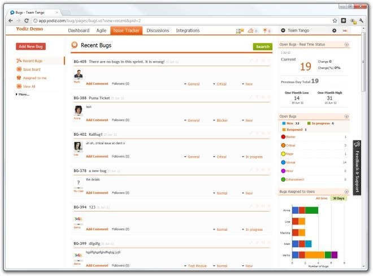Open the Discussions tab
The width and height of the screenshot is (373, 276).
pyautogui.click(x=158, y=31)
